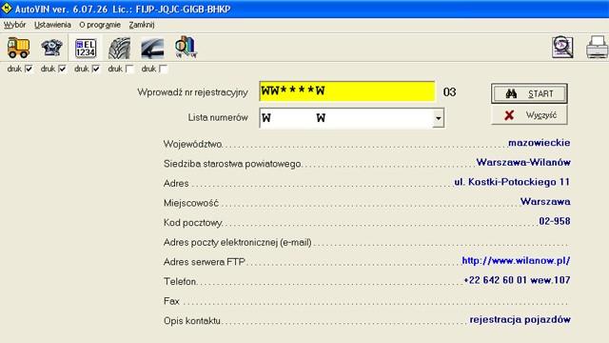
Task: Click the Województwo label
Action: pos(193,144)
